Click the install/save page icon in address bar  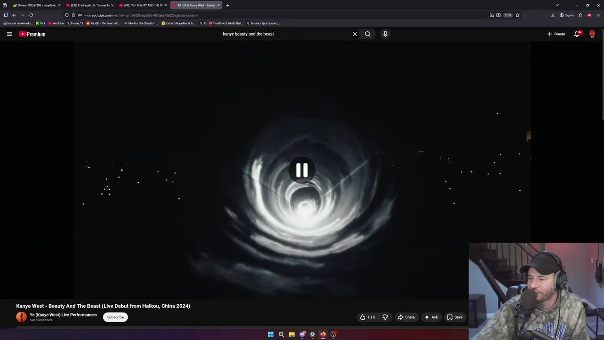tap(498, 15)
